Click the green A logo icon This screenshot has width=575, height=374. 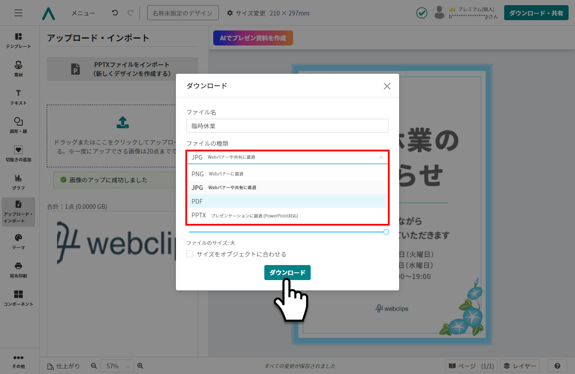(48, 13)
